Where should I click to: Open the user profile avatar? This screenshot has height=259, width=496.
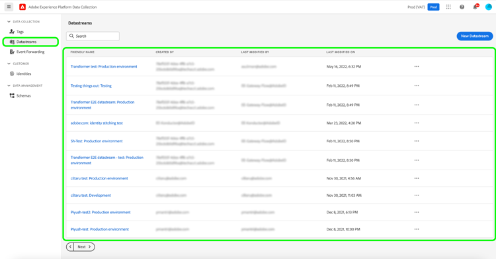[489, 7]
